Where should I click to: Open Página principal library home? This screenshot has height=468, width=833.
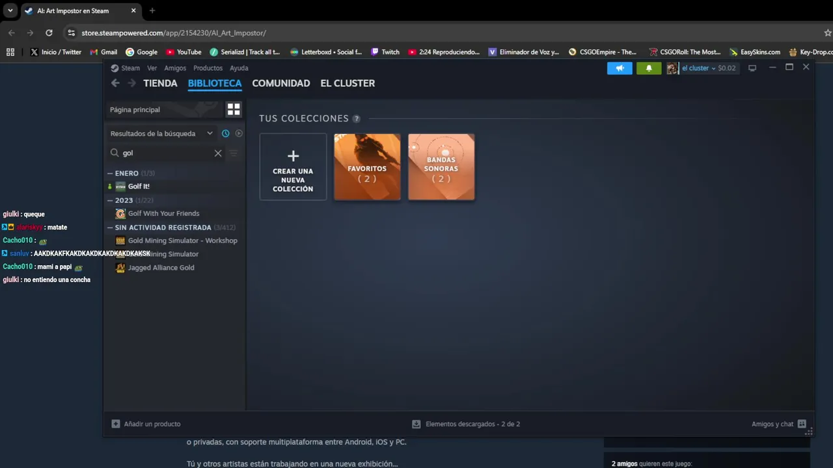point(165,109)
